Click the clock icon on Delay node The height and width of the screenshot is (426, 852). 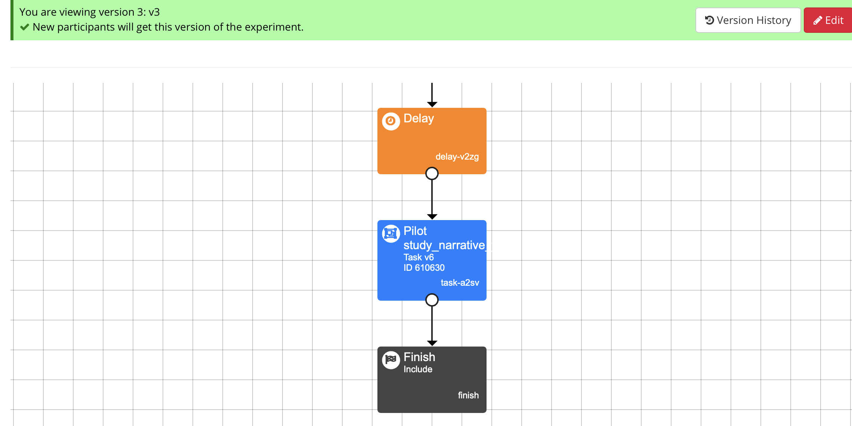[391, 121]
